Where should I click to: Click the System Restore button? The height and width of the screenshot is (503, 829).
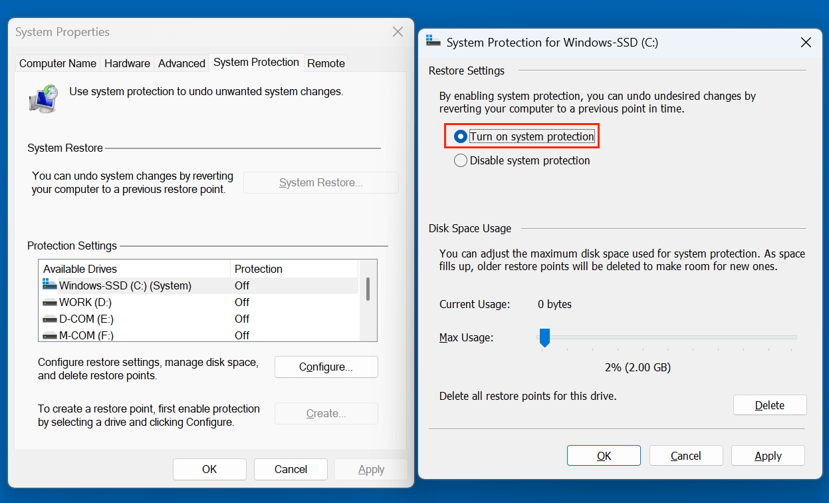320,182
